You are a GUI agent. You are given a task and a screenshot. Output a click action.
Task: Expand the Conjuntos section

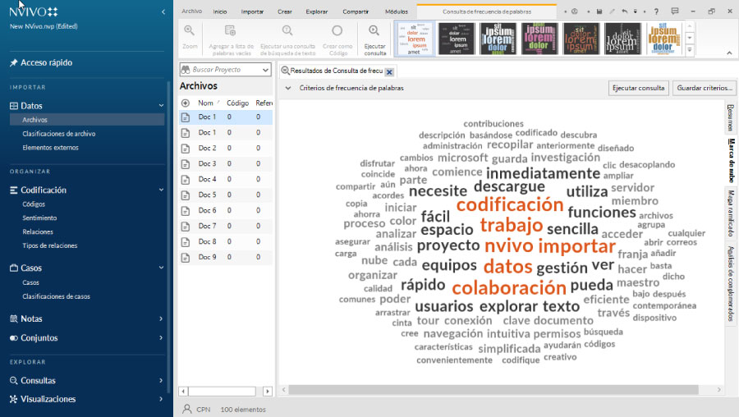tap(161, 338)
